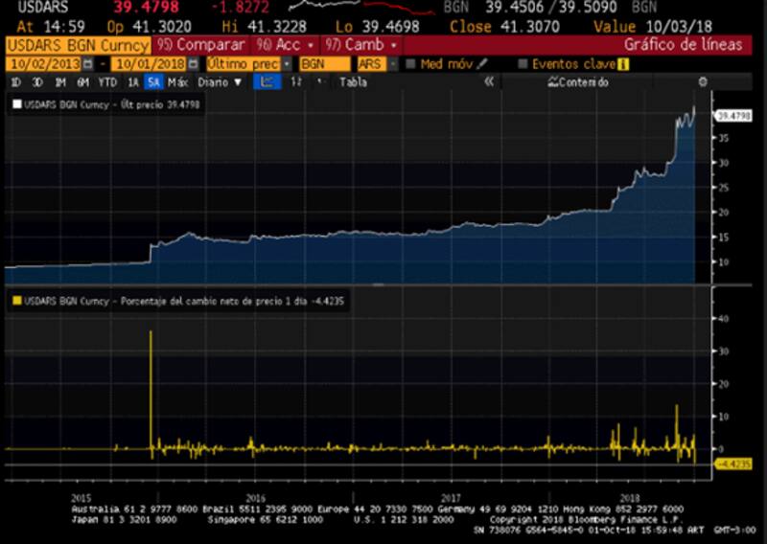
Task: Toggle the Eventos clave checkbox
Action: (x=523, y=64)
